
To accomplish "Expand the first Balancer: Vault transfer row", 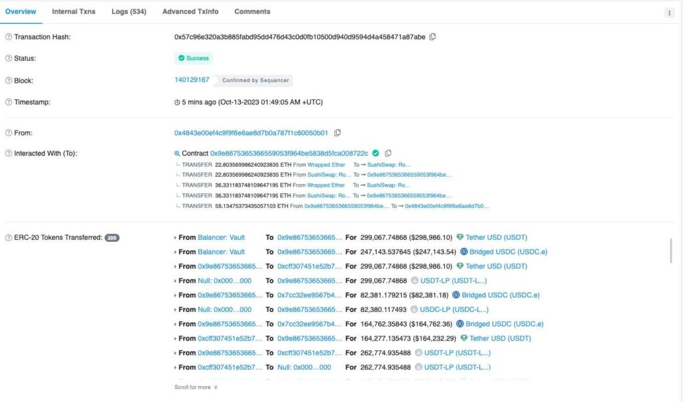I will [x=176, y=237].
